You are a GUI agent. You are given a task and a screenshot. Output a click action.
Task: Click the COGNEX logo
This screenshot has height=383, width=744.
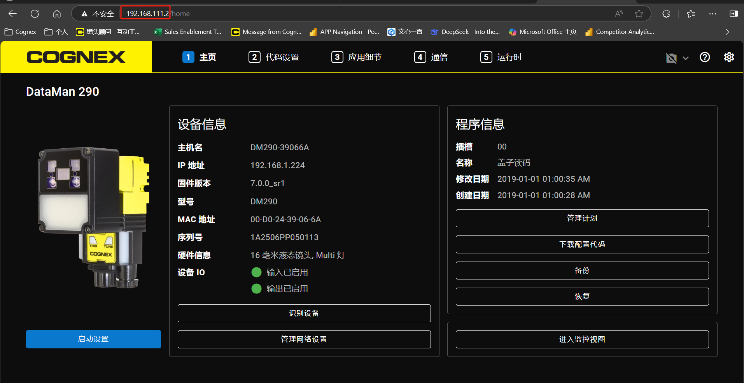pos(76,57)
